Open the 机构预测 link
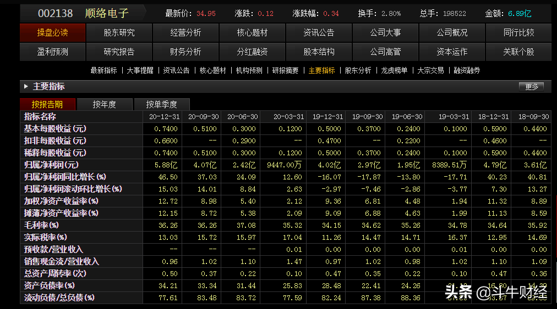The image size is (557, 309). [249, 70]
